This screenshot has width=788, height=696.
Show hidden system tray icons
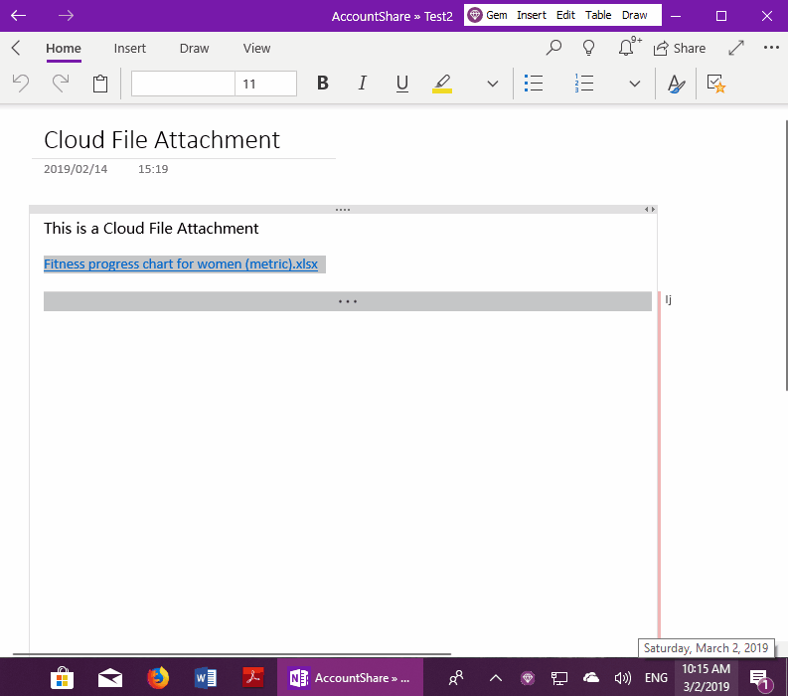pyautogui.click(x=496, y=678)
